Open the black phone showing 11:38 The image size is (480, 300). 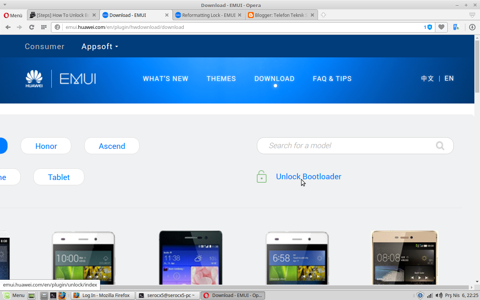190,258
